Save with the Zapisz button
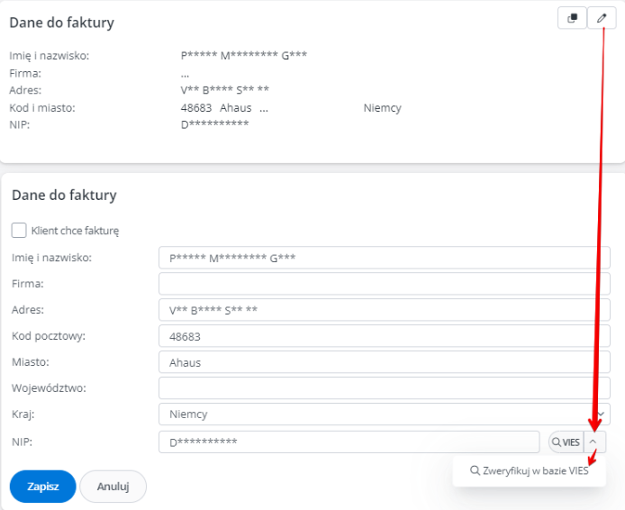This screenshot has height=510, width=625. (x=42, y=487)
